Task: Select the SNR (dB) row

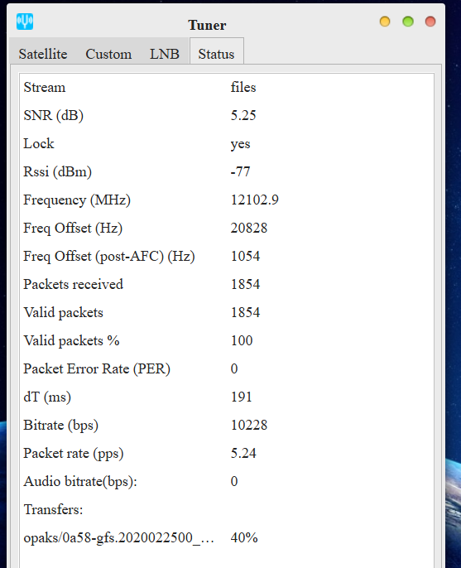Action: [227, 116]
